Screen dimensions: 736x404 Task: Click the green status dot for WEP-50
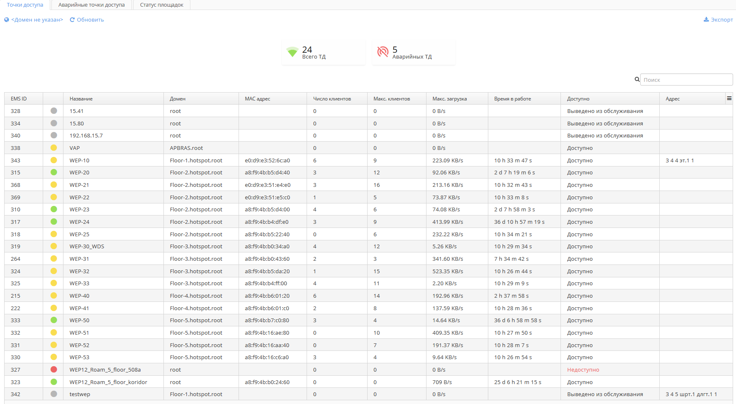pyautogui.click(x=54, y=320)
